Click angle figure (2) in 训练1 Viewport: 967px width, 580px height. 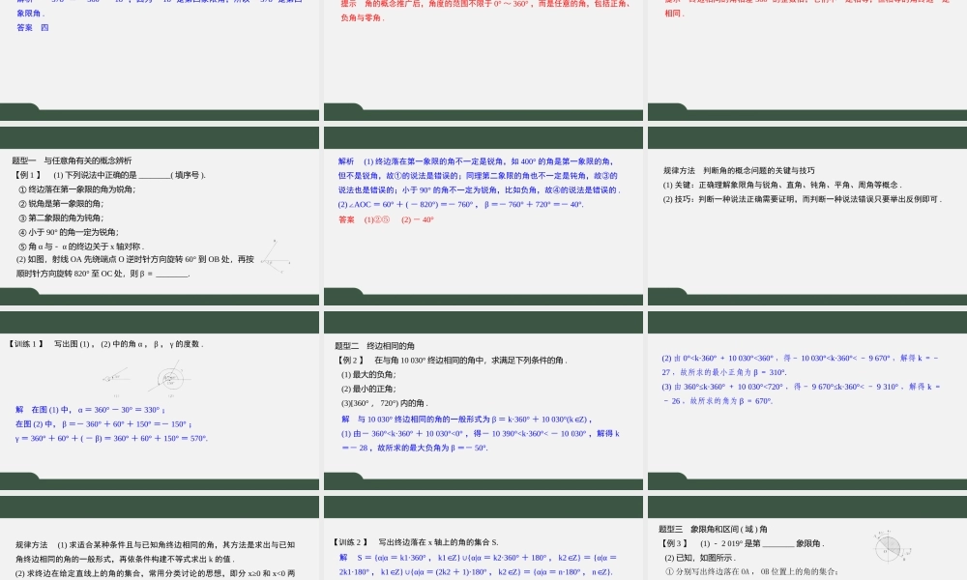click(x=170, y=379)
